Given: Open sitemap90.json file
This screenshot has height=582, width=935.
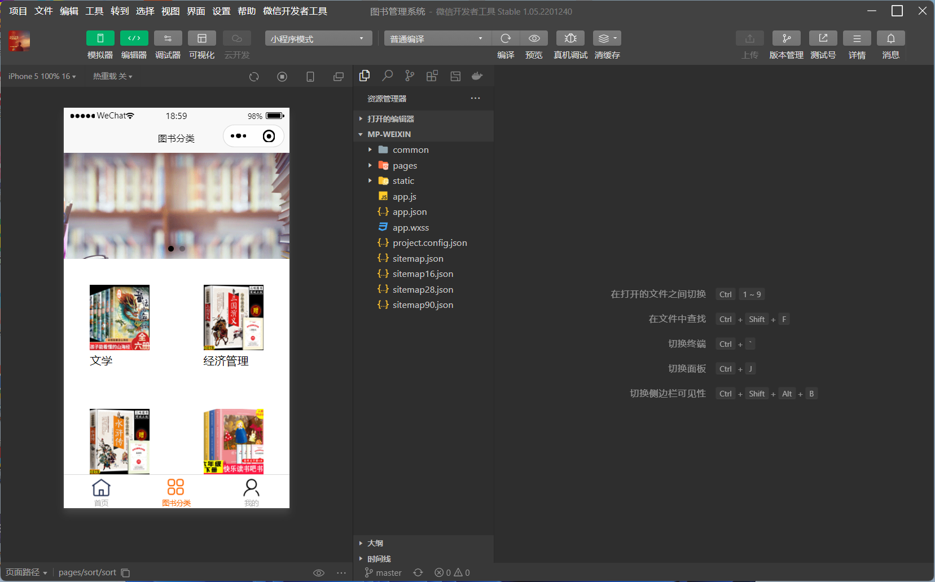Looking at the screenshot, I should coord(424,305).
